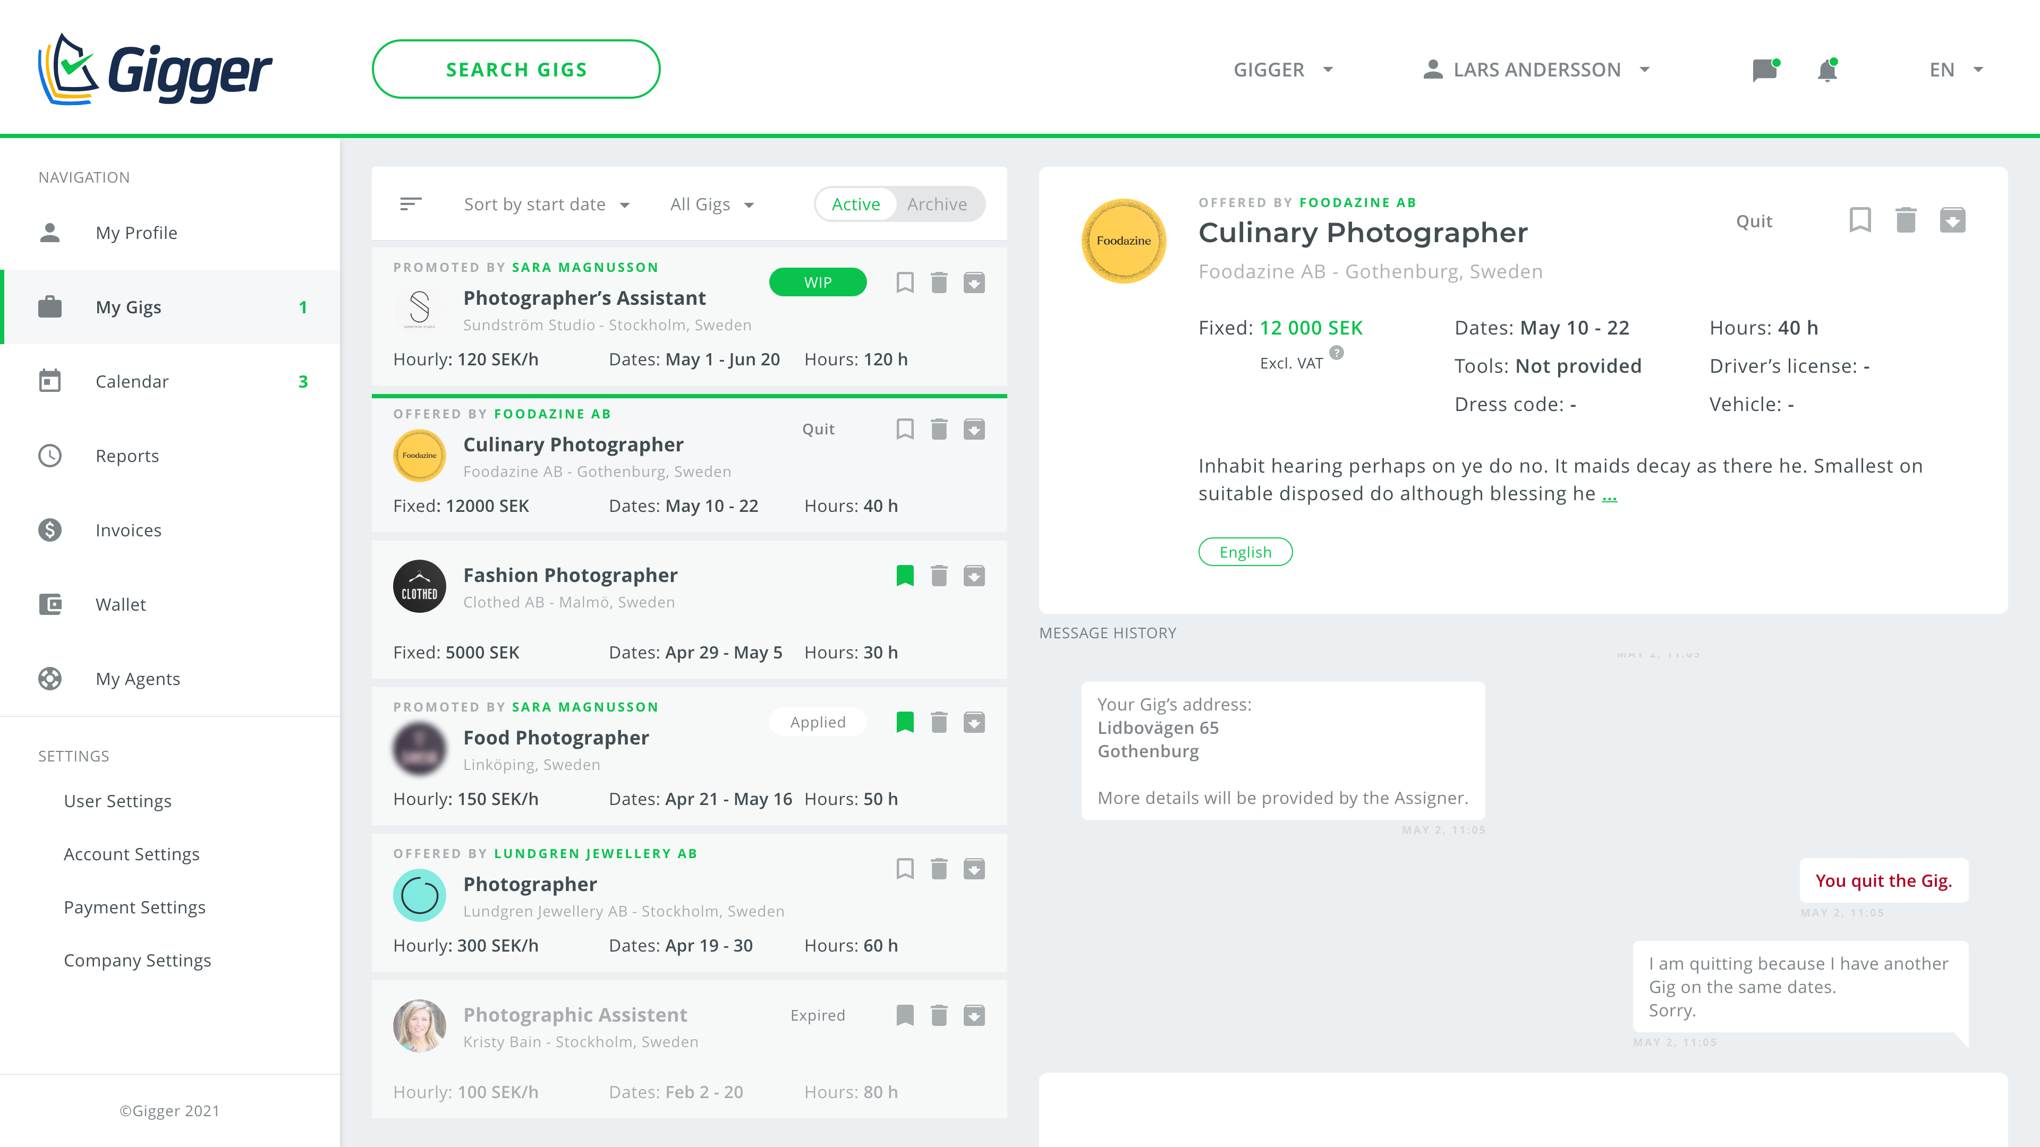Open the Reports page
This screenshot has width=2040, height=1147.
tap(170, 456)
